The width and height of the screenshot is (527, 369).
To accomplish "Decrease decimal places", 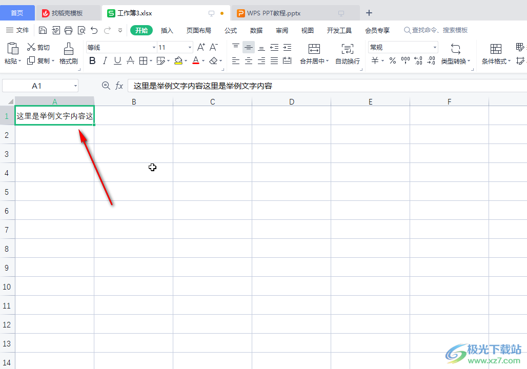I will click(x=431, y=61).
